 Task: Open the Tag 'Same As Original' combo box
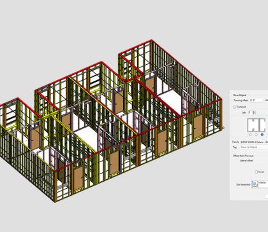pyautogui.click(x=254, y=147)
